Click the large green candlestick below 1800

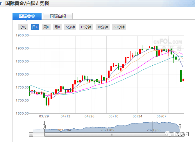[181, 76]
